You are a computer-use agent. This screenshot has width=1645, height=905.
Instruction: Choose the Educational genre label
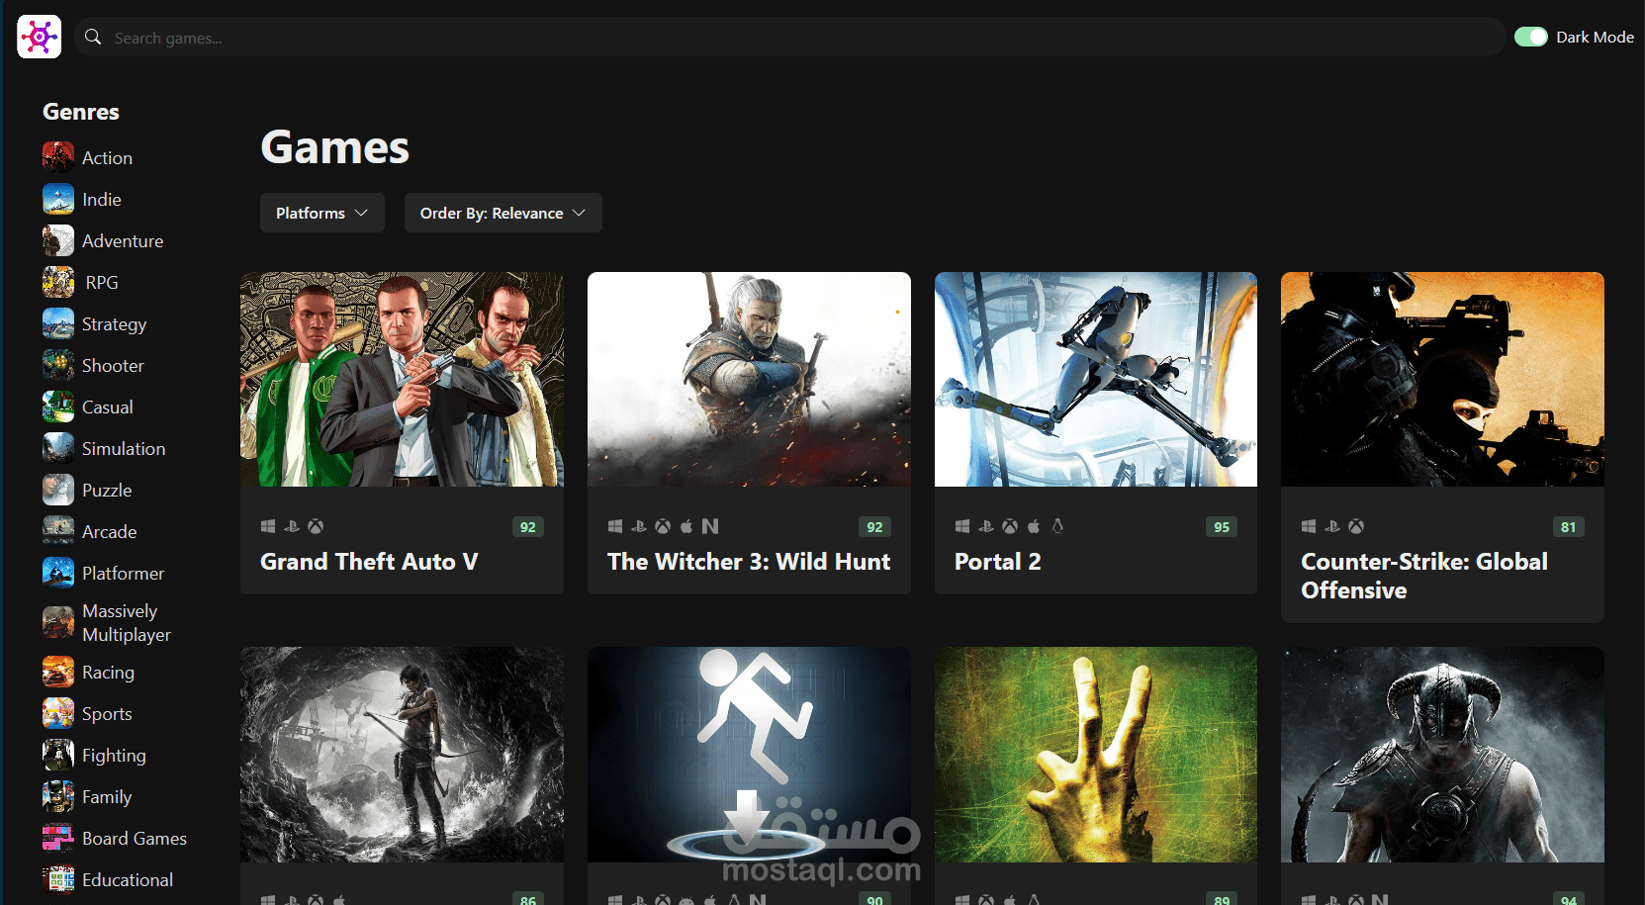(x=128, y=880)
